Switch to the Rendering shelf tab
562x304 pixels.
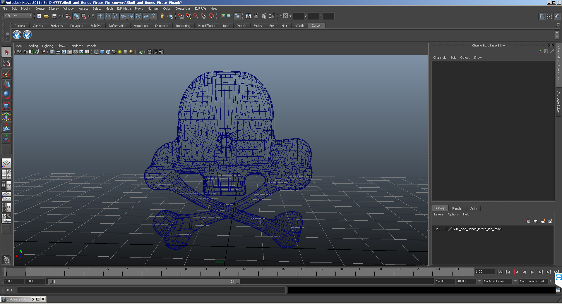coord(183,26)
